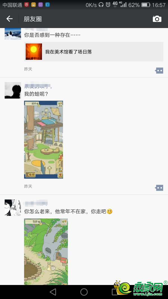Tap the back arrow in header
Screen dimensions: 168x299
(x=9, y=19)
